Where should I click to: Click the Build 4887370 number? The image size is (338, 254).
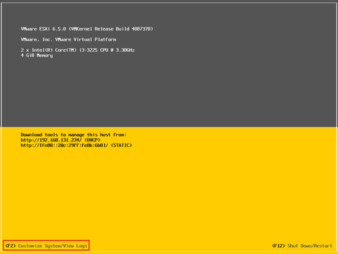click(135, 29)
